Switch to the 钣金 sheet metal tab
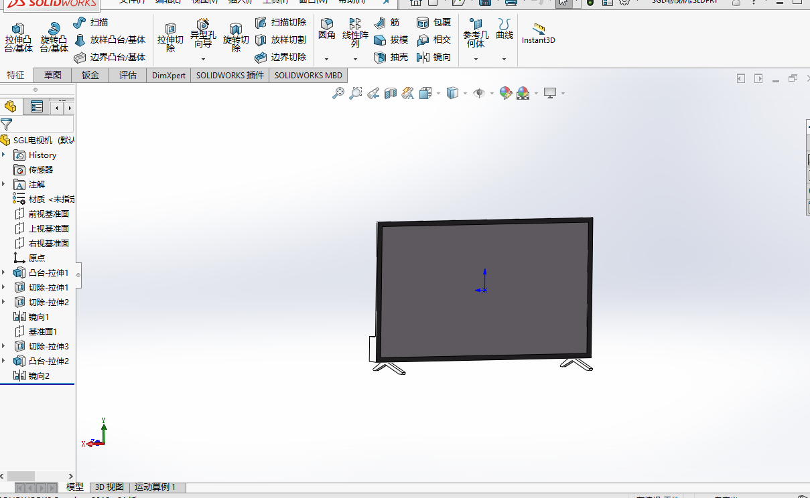Image resolution: width=810 pixels, height=498 pixels. pos(90,75)
